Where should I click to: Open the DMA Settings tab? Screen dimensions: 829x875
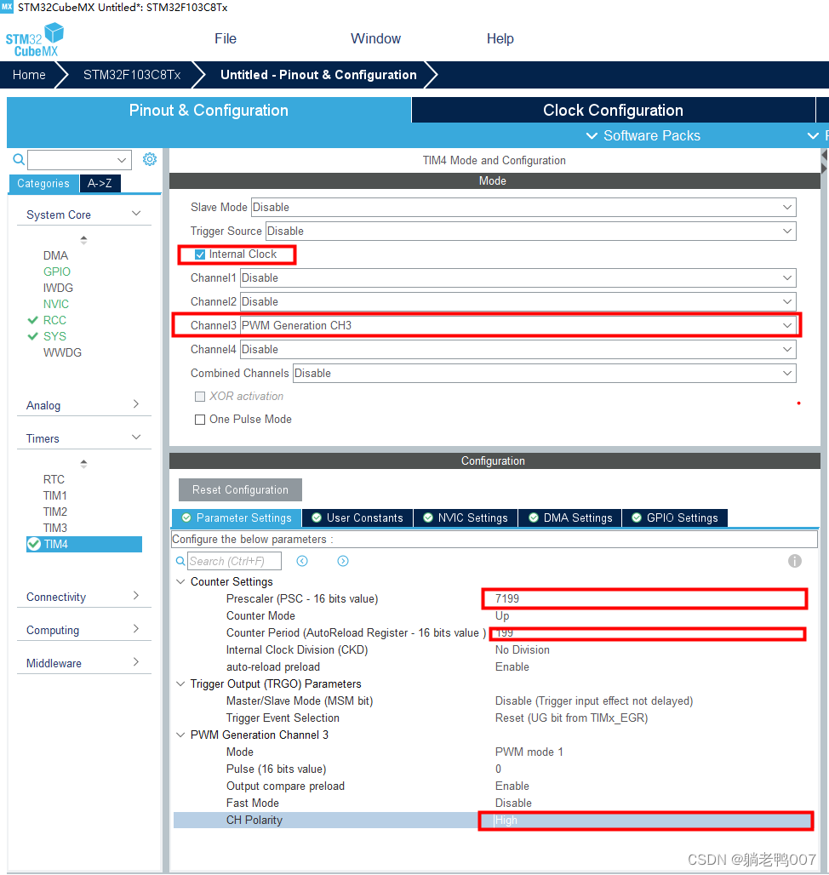coord(570,518)
